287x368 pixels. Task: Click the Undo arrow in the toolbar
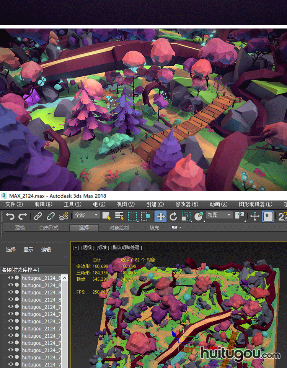10,216
